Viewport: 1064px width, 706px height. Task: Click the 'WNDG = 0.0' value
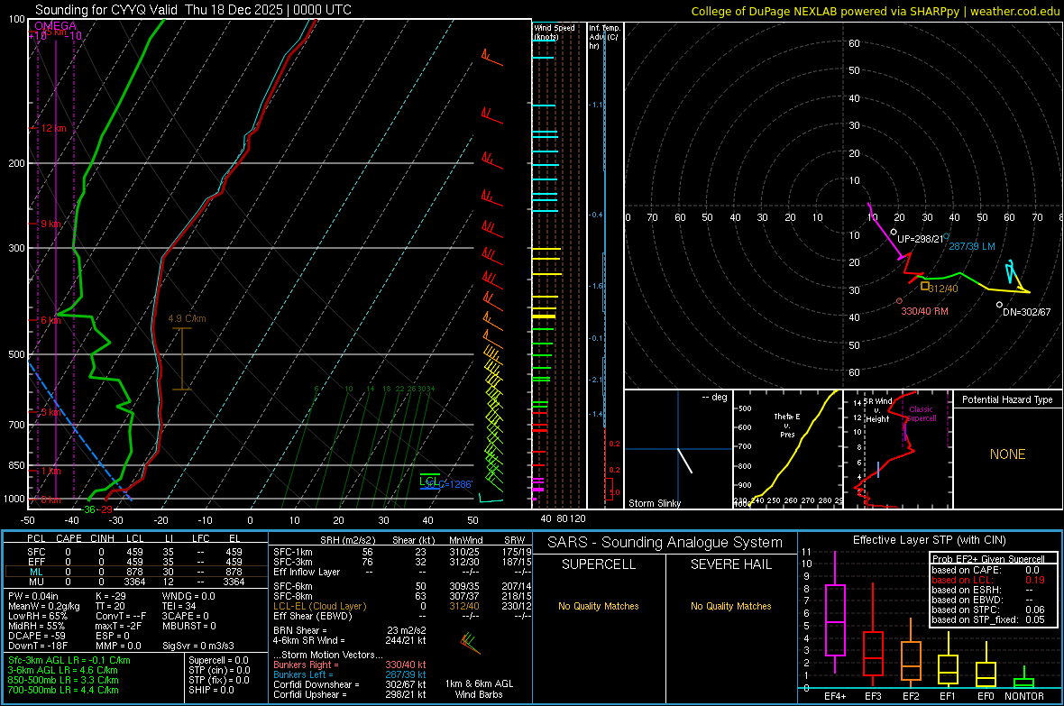coord(188,596)
